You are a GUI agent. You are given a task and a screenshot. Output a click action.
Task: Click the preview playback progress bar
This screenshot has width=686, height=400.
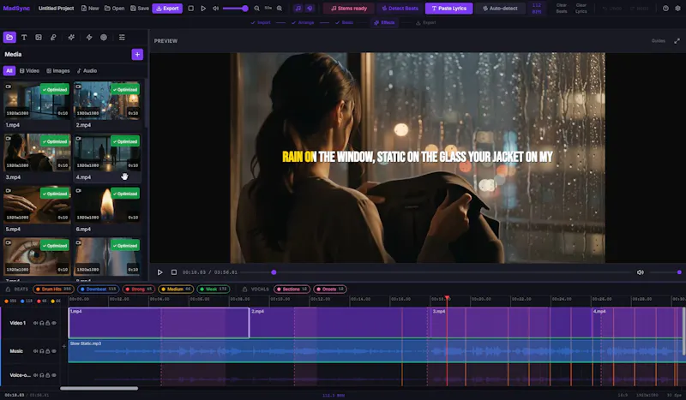pyautogui.click(x=436, y=272)
